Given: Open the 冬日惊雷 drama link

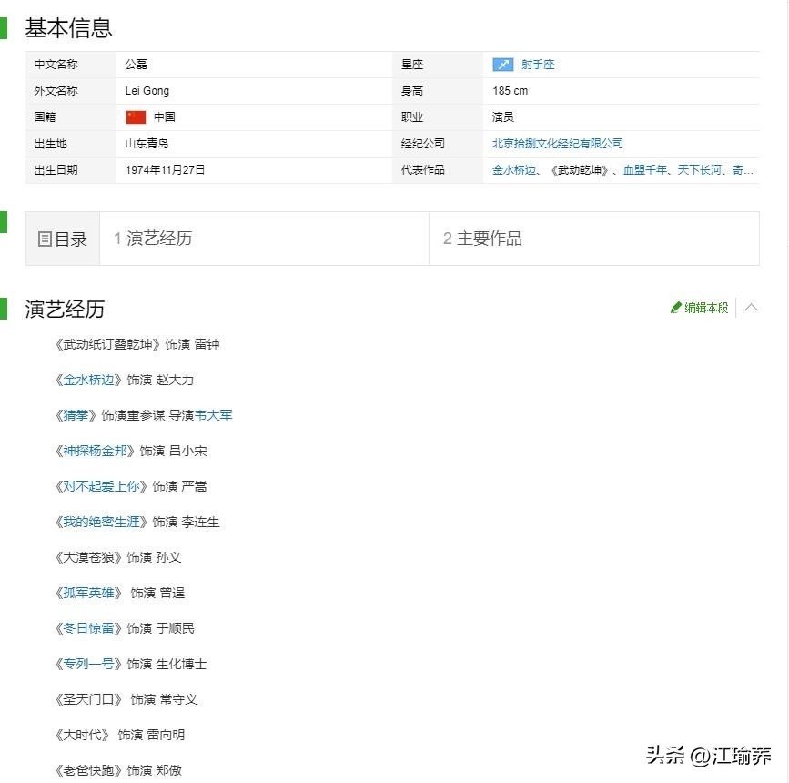Looking at the screenshot, I should [x=88, y=628].
